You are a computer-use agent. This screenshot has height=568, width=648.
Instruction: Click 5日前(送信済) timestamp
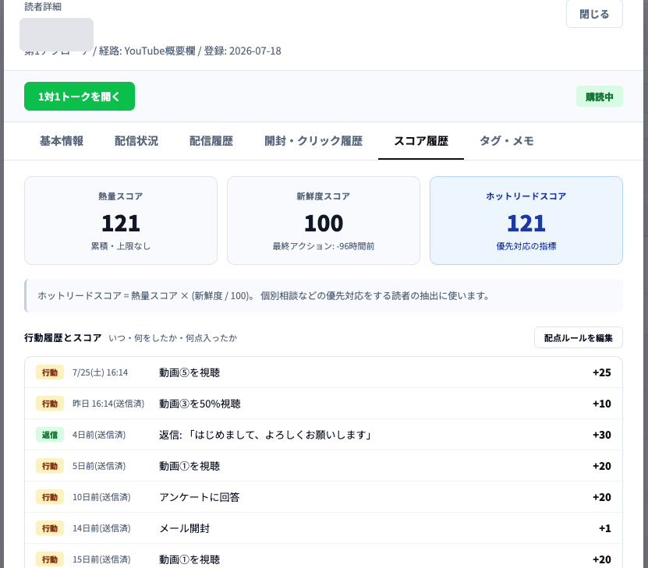point(99,466)
